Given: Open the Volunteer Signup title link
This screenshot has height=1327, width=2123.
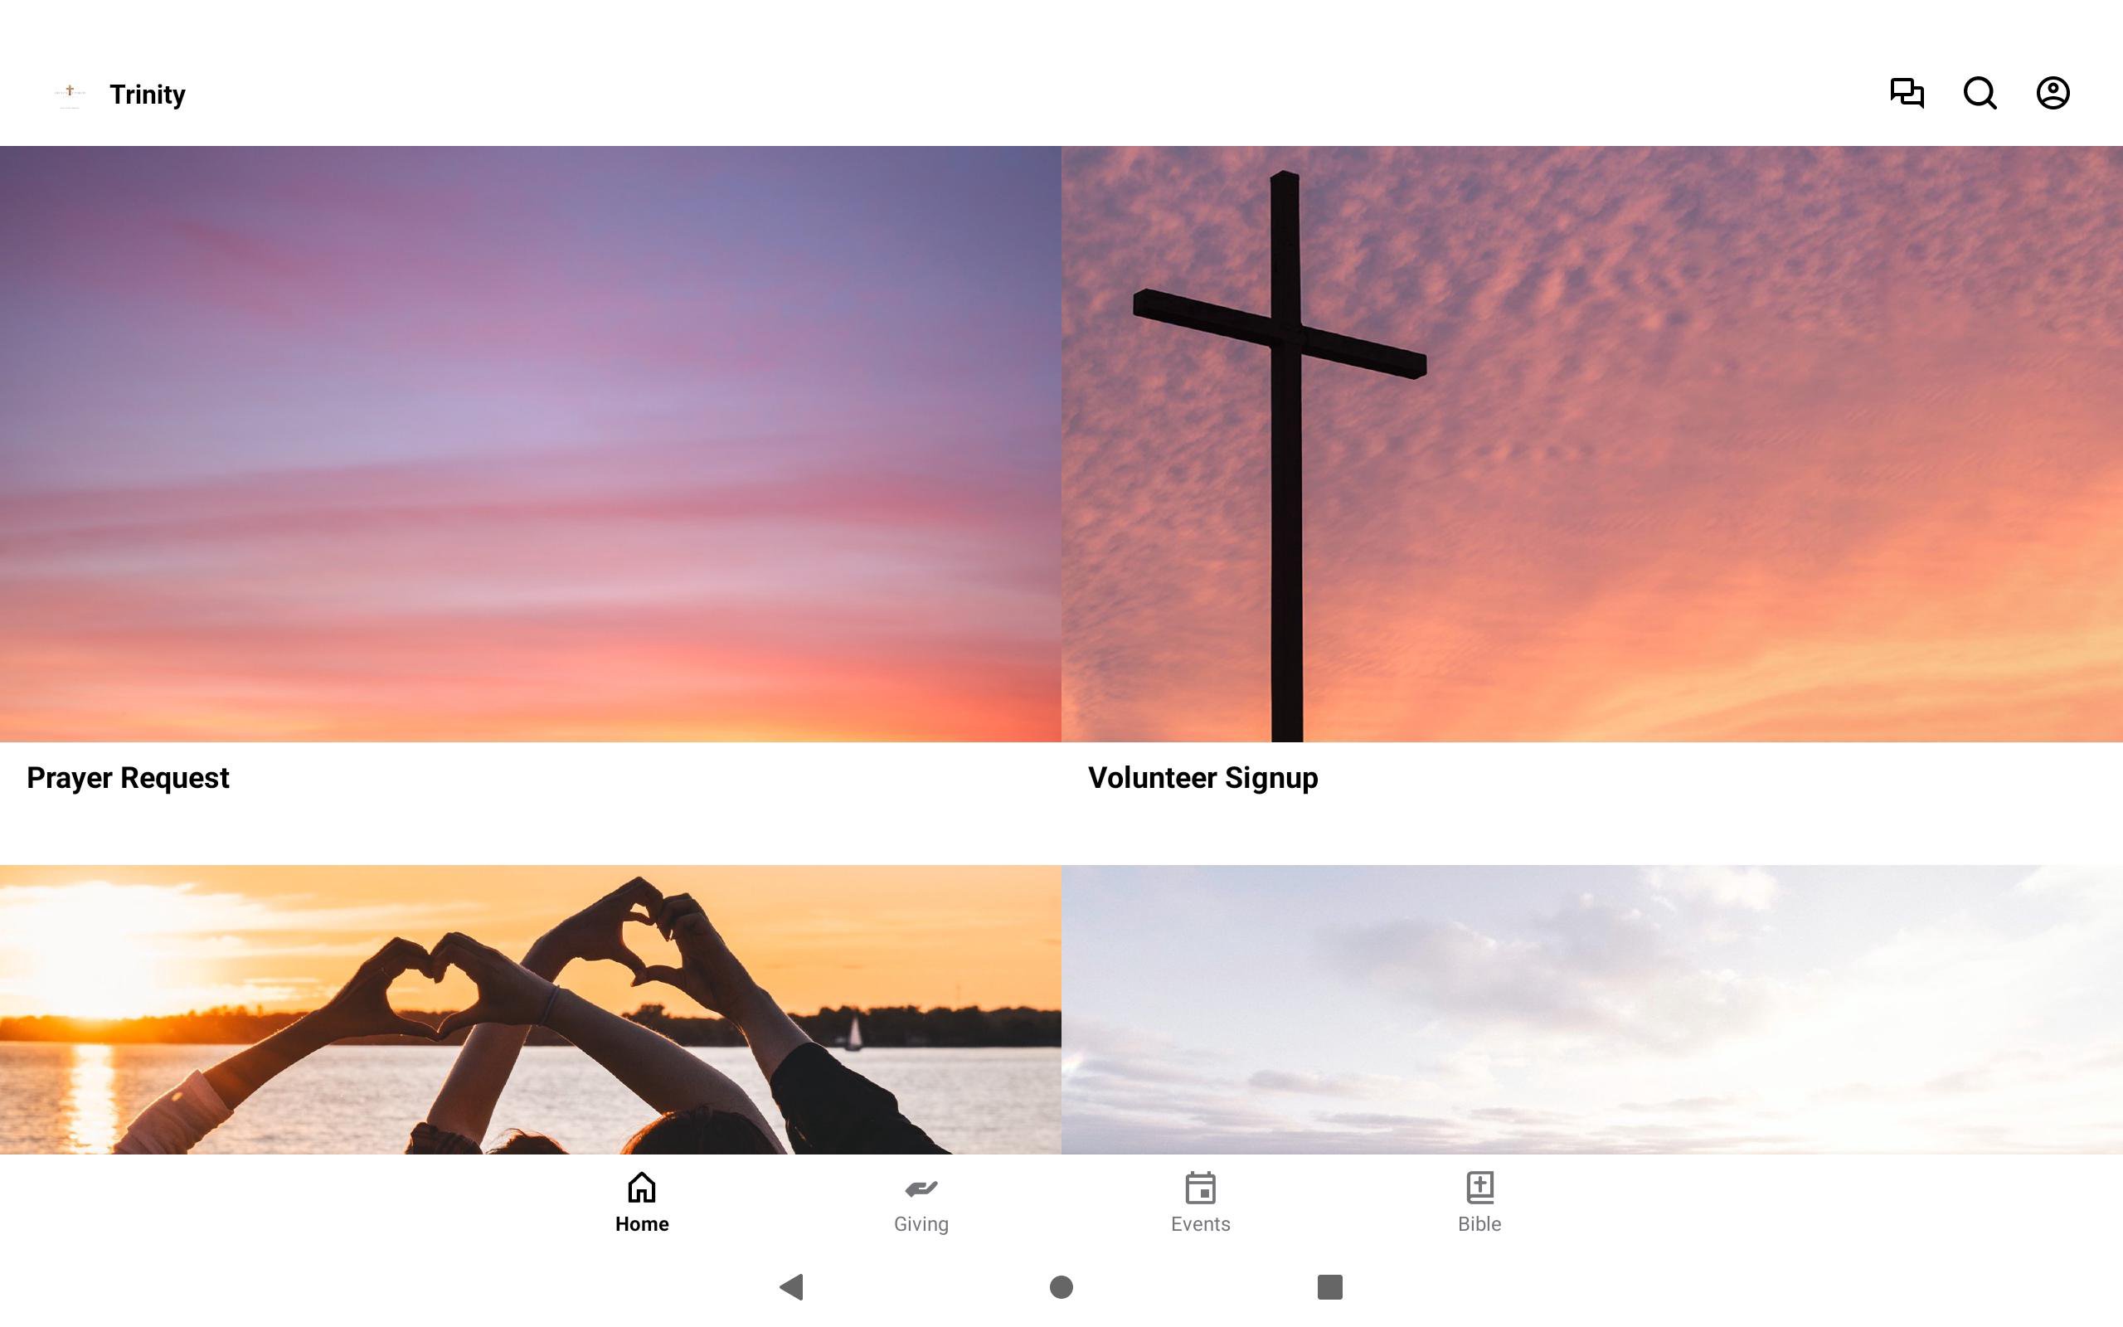Looking at the screenshot, I should 1202,778.
